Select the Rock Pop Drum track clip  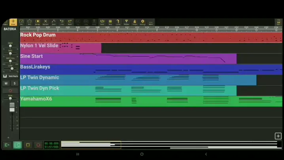coord(151,38)
